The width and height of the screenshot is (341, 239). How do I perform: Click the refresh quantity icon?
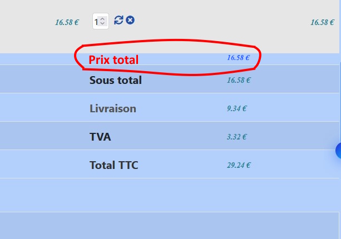click(118, 20)
